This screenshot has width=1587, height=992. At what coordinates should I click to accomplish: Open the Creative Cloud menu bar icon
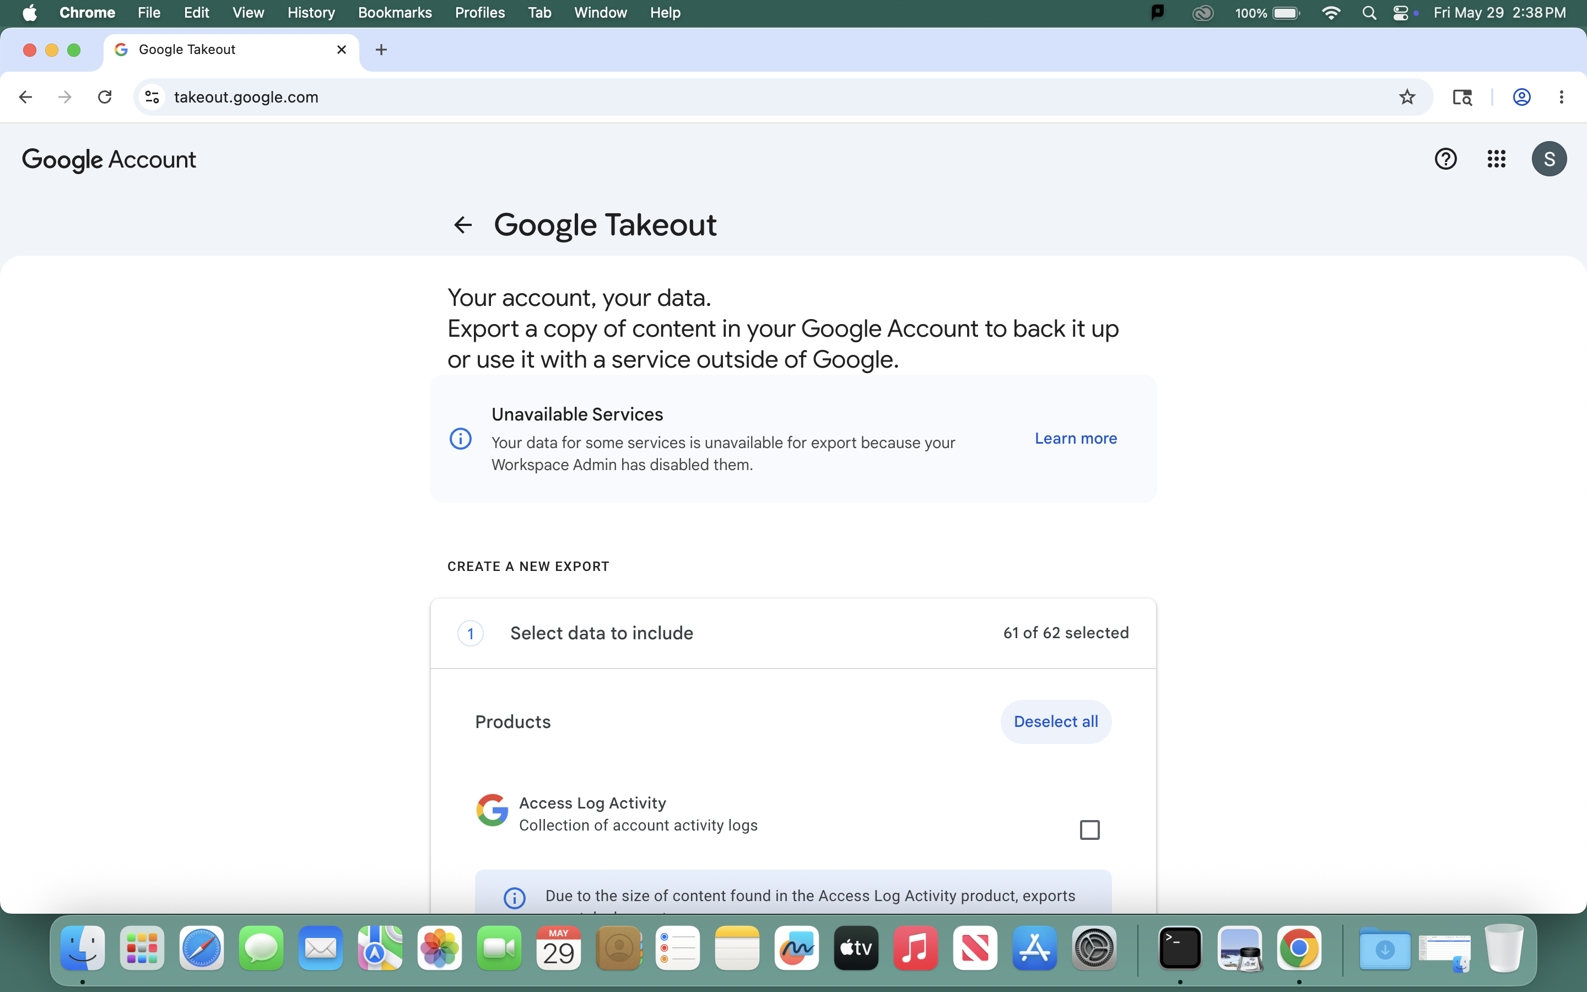1203,13
